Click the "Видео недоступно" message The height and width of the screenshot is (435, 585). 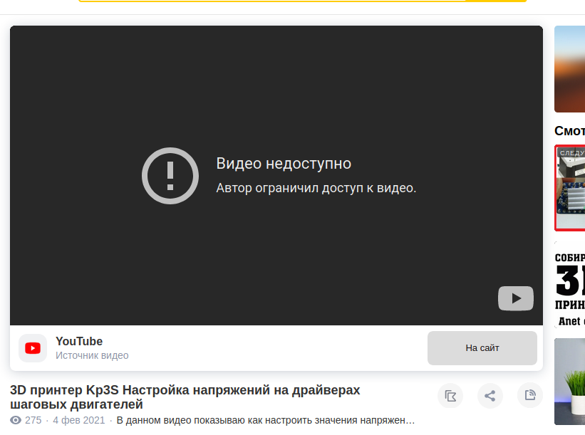(284, 163)
